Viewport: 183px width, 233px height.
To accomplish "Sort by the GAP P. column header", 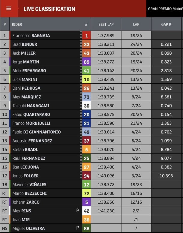I will coord(166,24).
